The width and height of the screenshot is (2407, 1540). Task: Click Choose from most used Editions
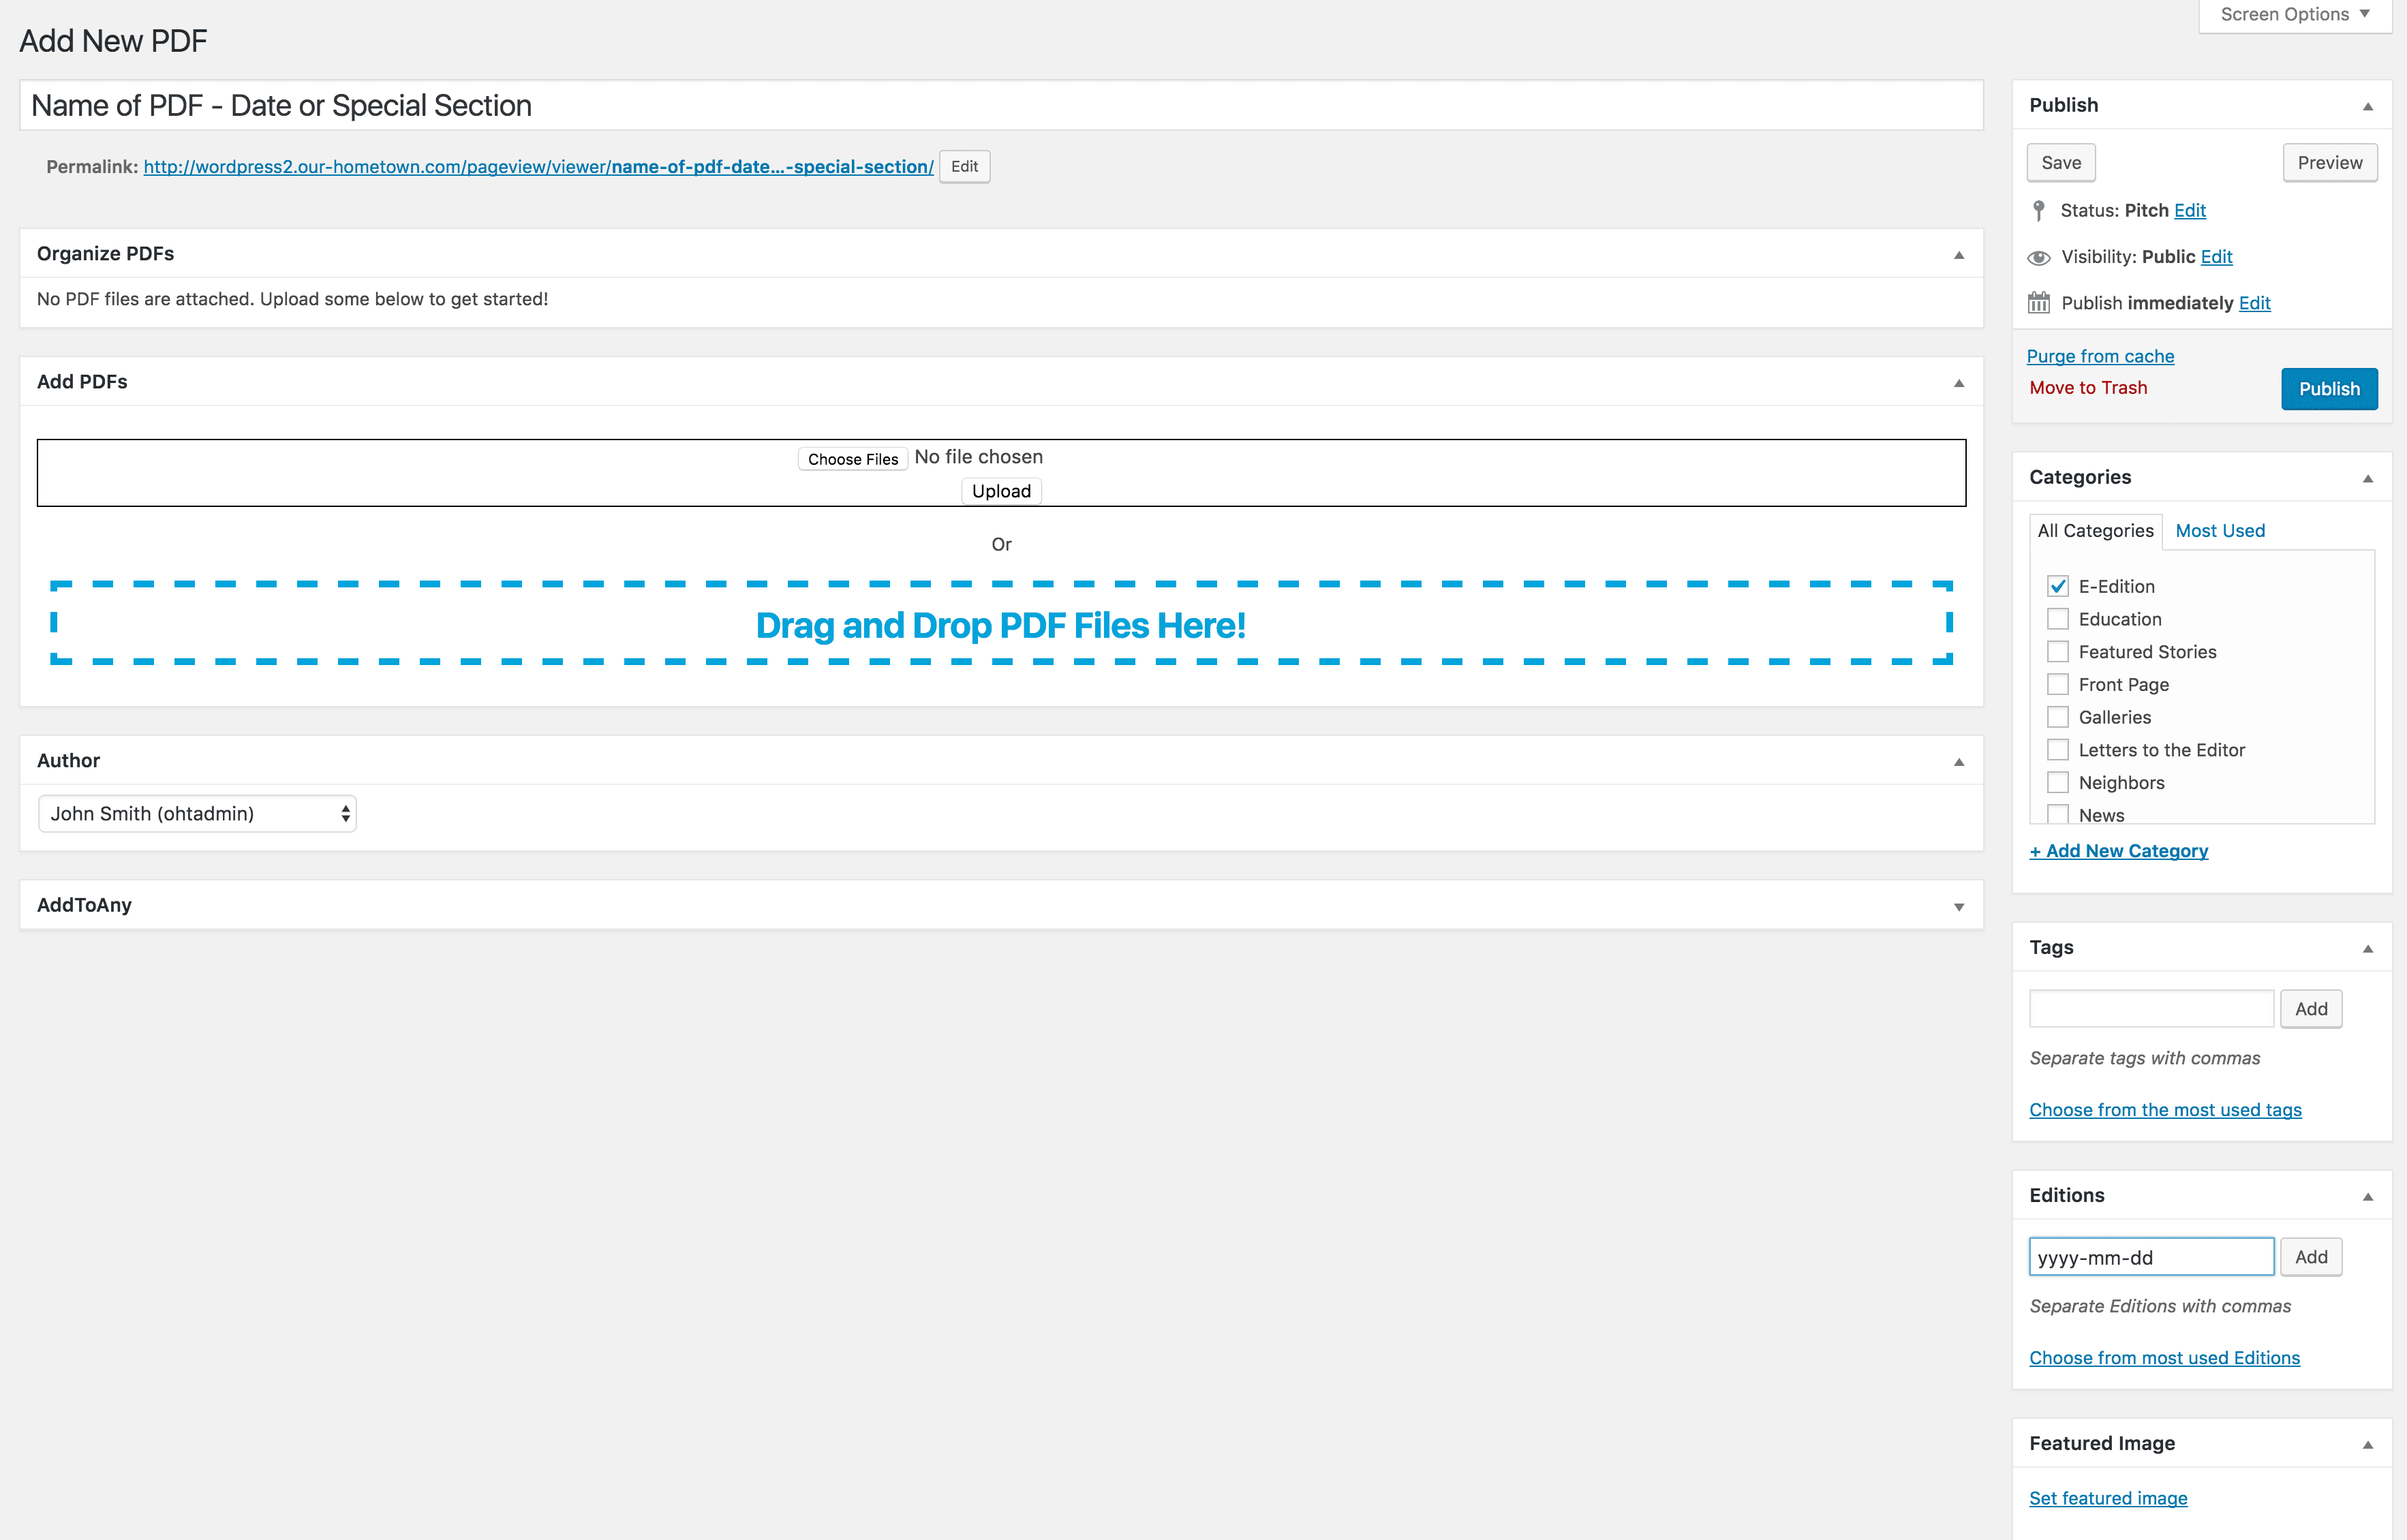point(2164,1358)
